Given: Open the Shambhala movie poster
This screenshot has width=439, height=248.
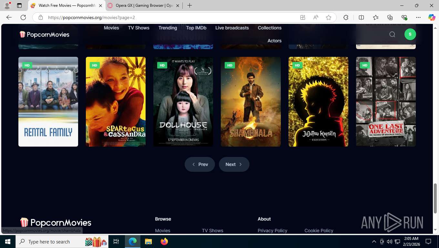Looking at the screenshot, I should tap(251, 102).
